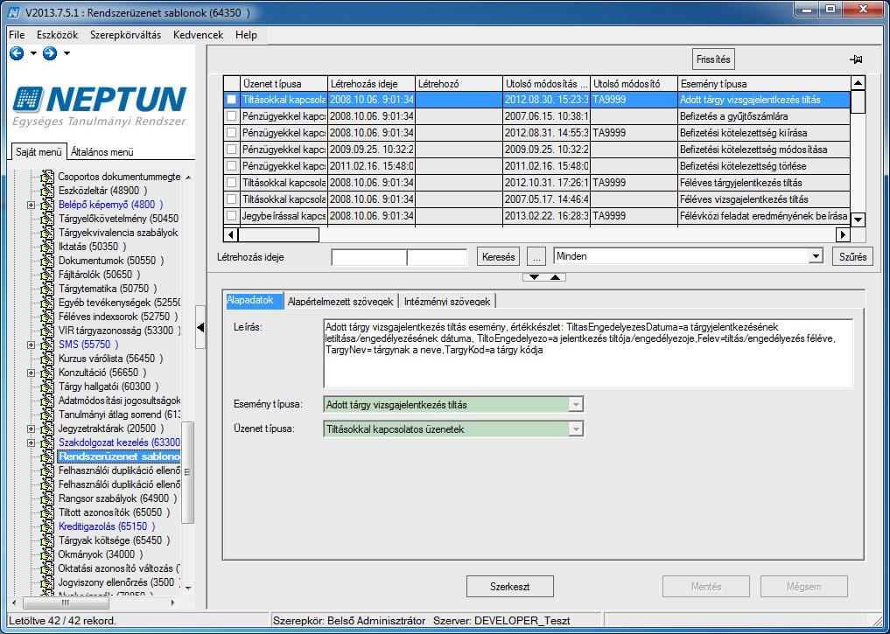Click the first Létrehozás ideje input field
The image size is (890, 634).
[369, 257]
